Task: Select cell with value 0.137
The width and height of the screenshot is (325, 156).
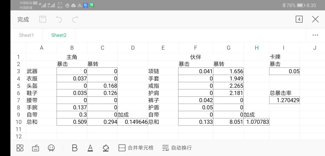Action: click(x=72, y=107)
